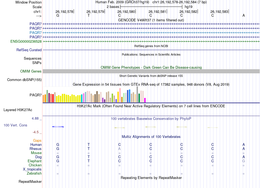Viewport: 260px width, 188px height.
Task: Click the Zebrafish species label
Action: pyautogui.click(x=34, y=173)
